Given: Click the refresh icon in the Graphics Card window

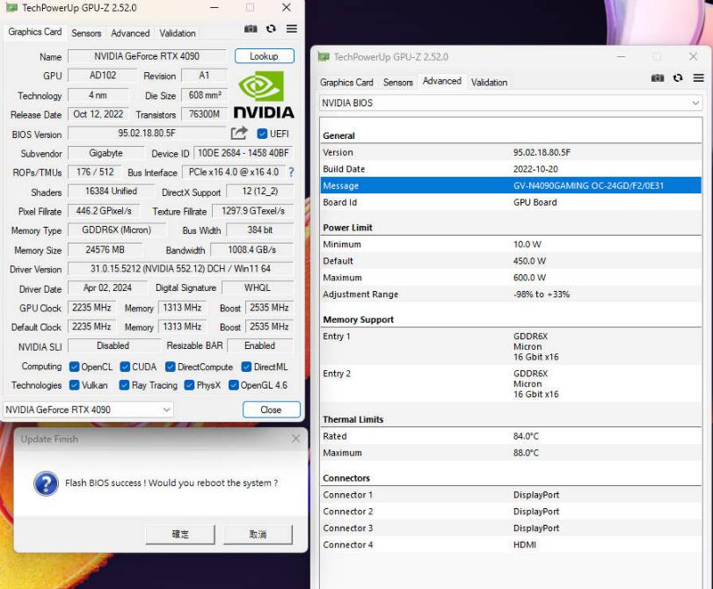Looking at the screenshot, I should (x=271, y=29).
